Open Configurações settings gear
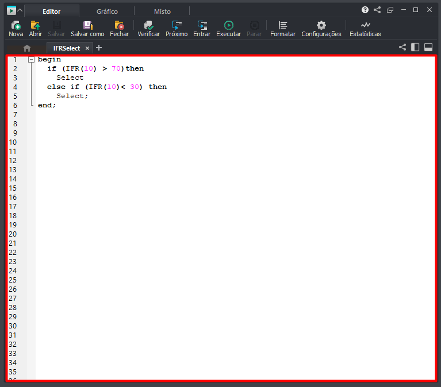 [x=321, y=25]
